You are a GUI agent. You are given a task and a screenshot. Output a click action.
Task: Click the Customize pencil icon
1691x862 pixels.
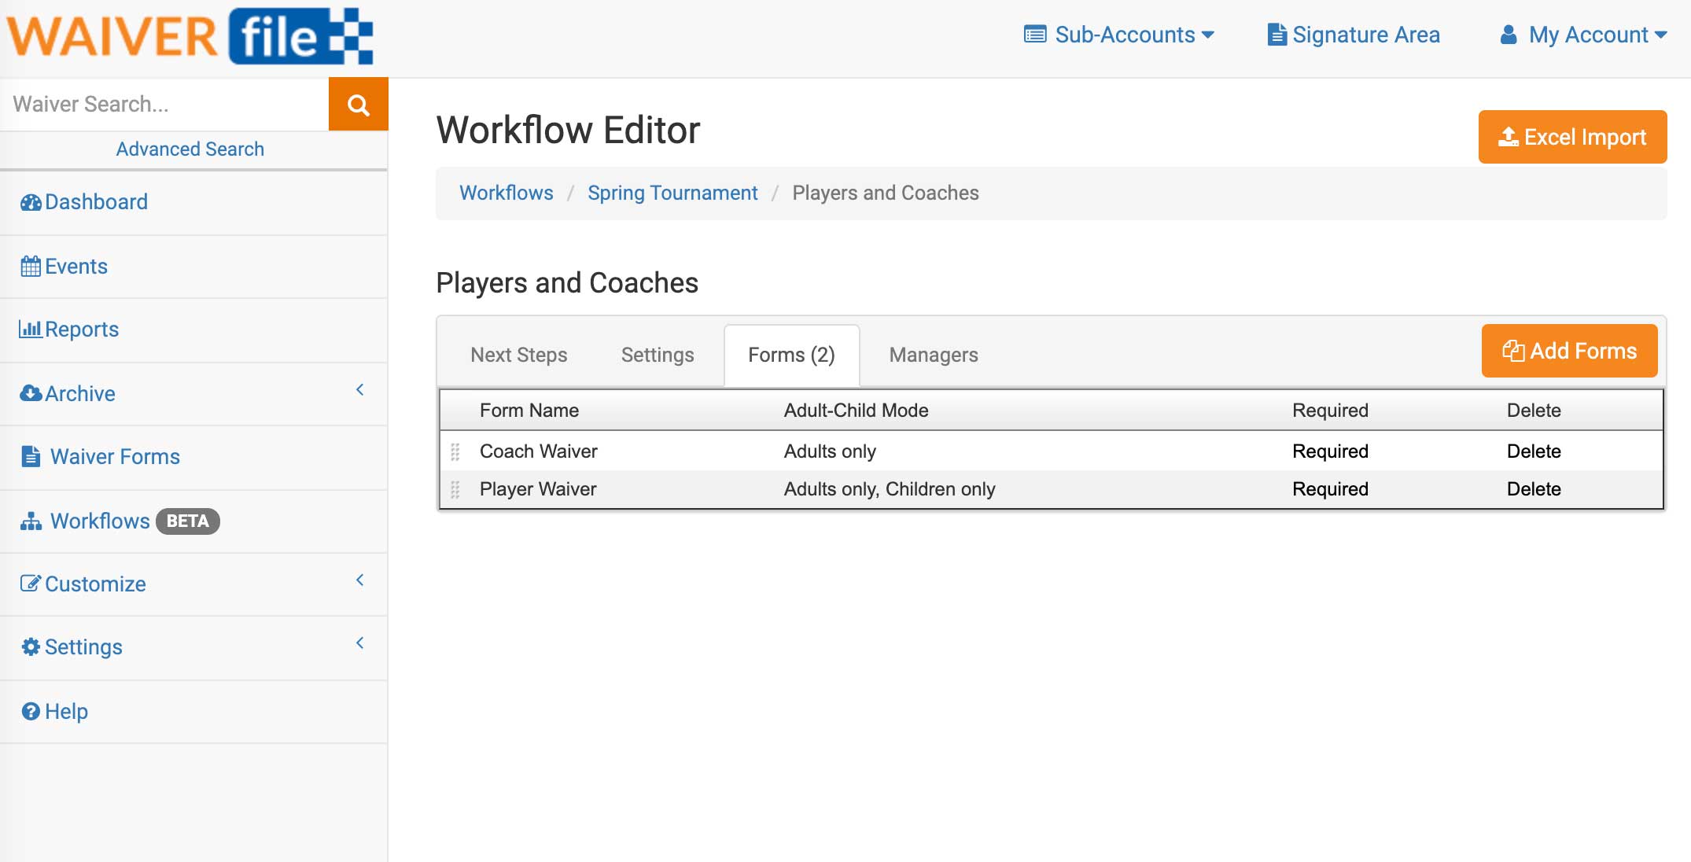pyautogui.click(x=30, y=584)
